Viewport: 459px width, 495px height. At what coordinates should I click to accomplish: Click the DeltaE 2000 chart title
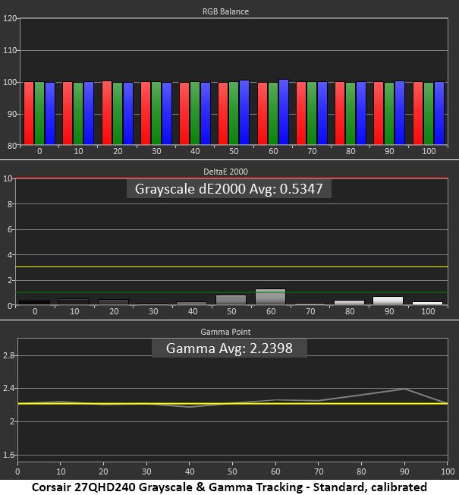pos(225,172)
